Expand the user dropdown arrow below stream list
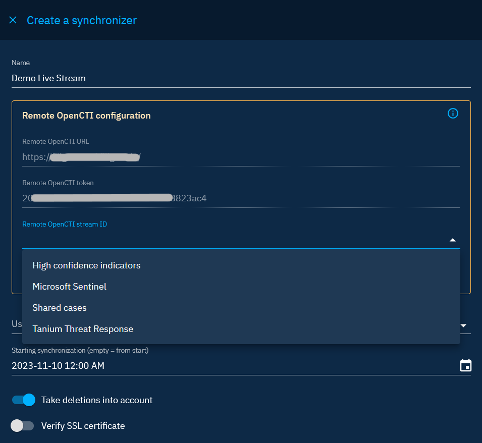Image resolution: width=482 pixels, height=443 pixels. [463, 326]
